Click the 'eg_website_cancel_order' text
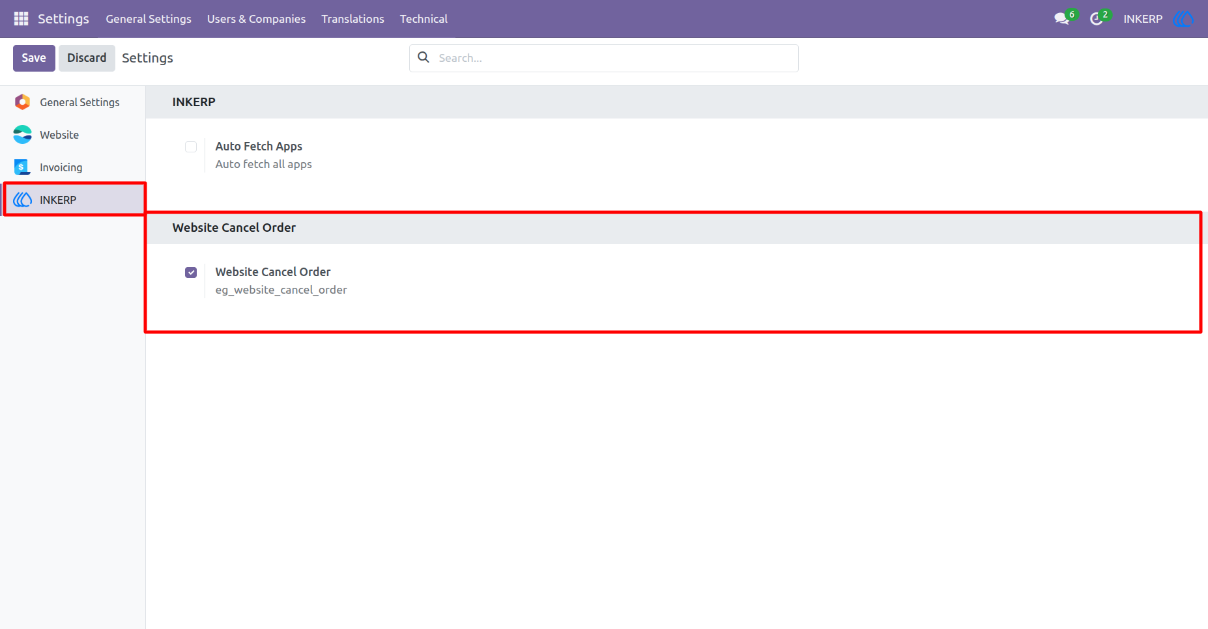The width and height of the screenshot is (1208, 629). point(281,290)
